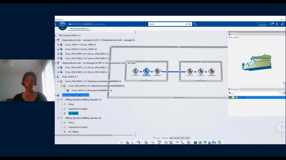Collapse Dcmc_IPM_DS001_3 A.1 Manufactured Material node

click(58, 81)
